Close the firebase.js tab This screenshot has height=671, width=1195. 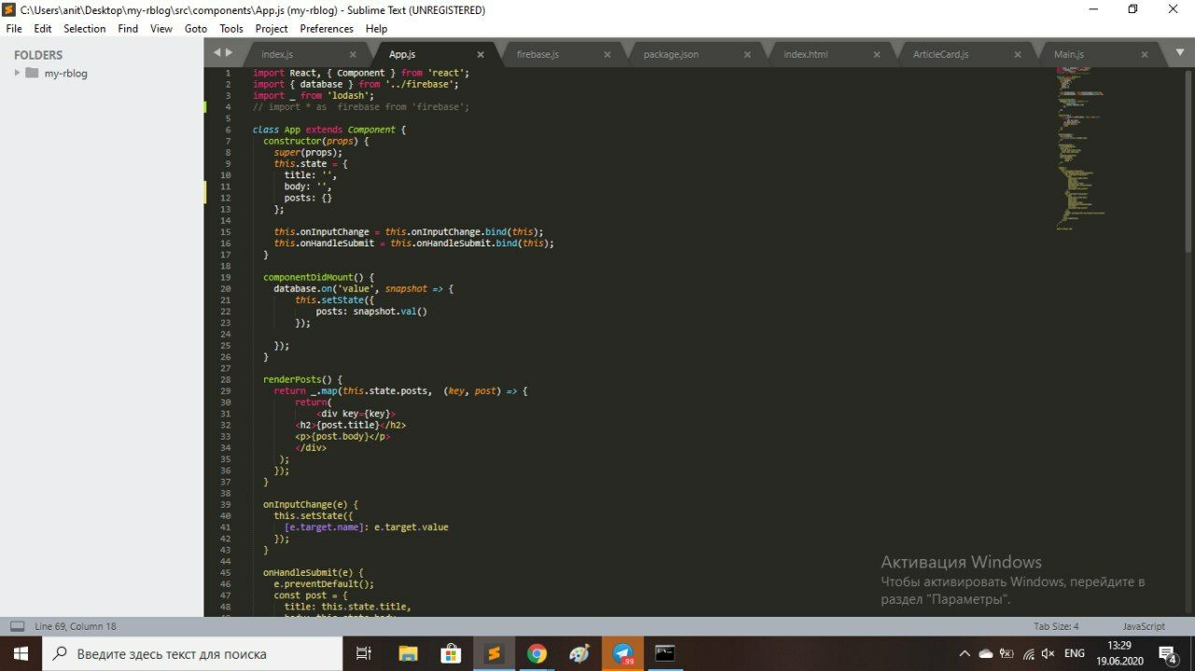[608, 55]
